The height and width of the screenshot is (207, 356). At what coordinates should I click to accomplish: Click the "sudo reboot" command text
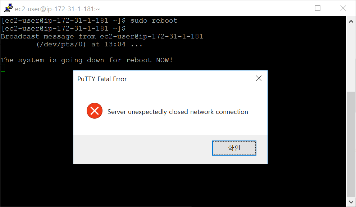pyautogui.click(x=154, y=20)
